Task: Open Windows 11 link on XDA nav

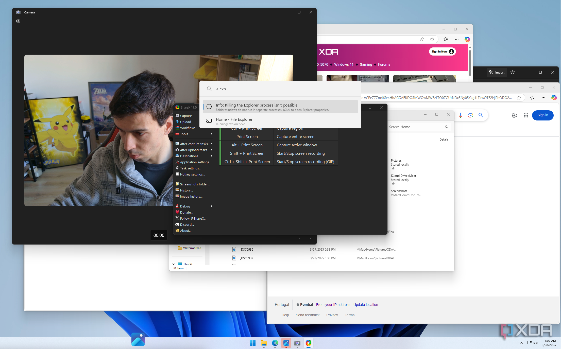Action: point(344,64)
